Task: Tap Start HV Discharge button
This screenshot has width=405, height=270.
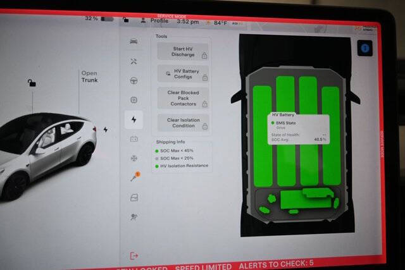Action: pyautogui.click(x=183, y=52)
